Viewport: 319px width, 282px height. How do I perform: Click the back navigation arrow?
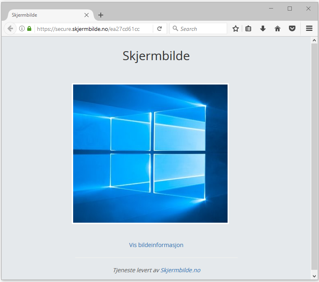(10, 29)
